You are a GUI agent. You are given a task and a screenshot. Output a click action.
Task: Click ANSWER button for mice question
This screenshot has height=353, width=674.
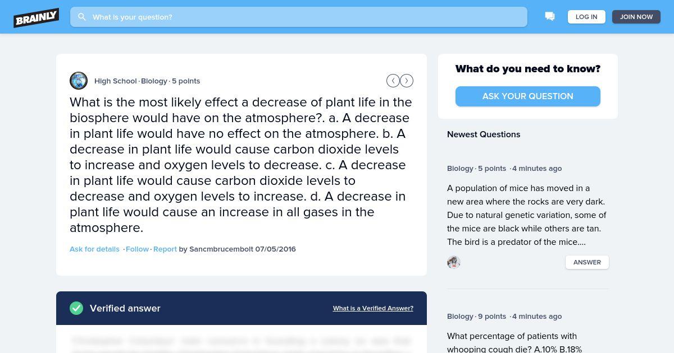coord(587,262)
